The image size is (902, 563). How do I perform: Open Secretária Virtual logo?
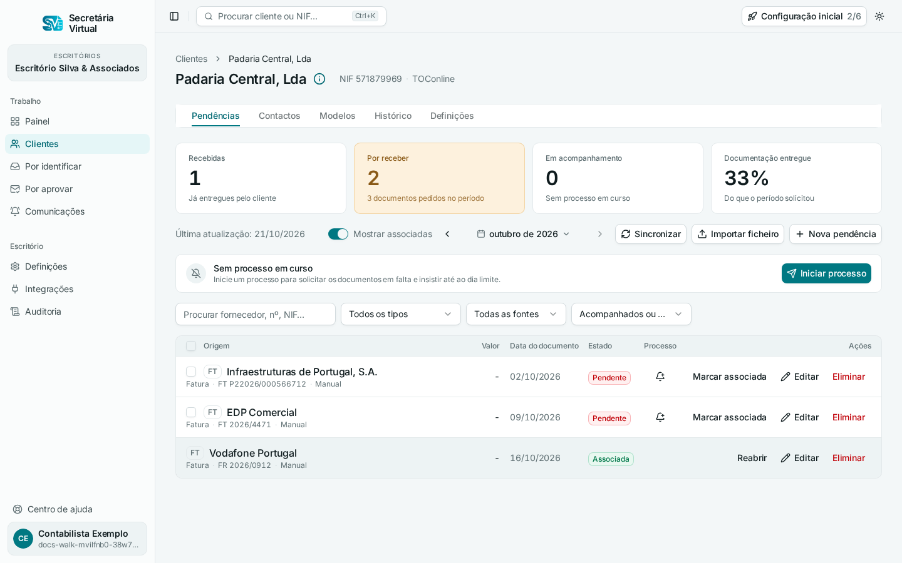click(x=78, y=23)
